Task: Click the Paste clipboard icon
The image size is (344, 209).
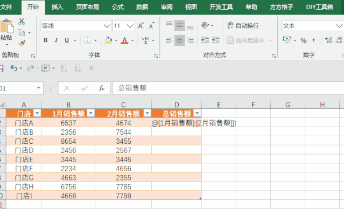Action: tap(6, 26)
